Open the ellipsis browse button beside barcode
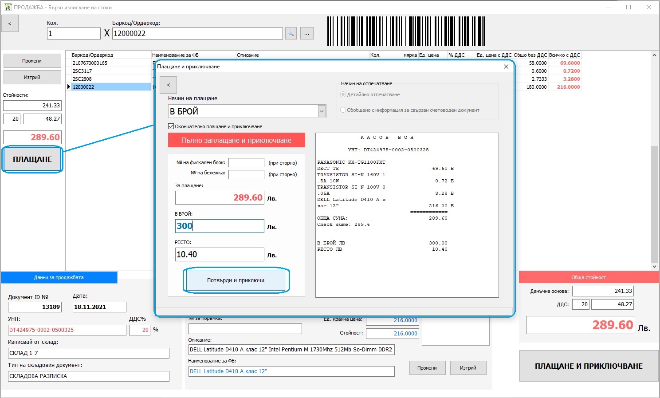Screen dimensions: 660x398 (x=306, y=33)
